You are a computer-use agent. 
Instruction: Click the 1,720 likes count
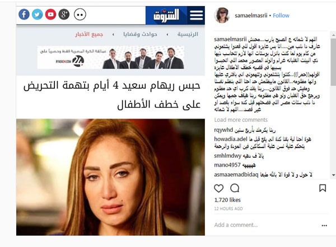point(227,200)
